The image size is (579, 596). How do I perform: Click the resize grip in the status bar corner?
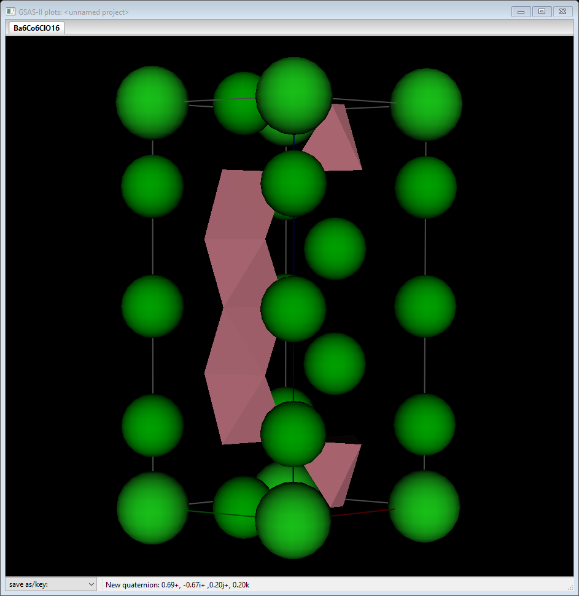tap(570, 587)
